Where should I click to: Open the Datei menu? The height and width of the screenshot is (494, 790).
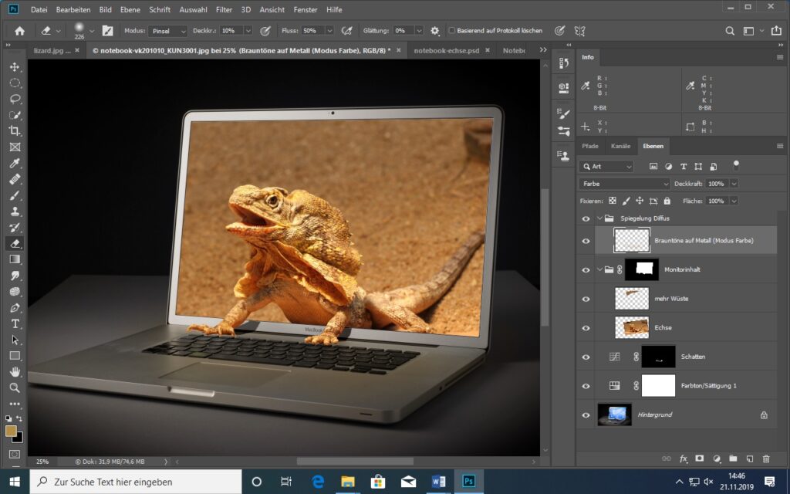[39, 9]
